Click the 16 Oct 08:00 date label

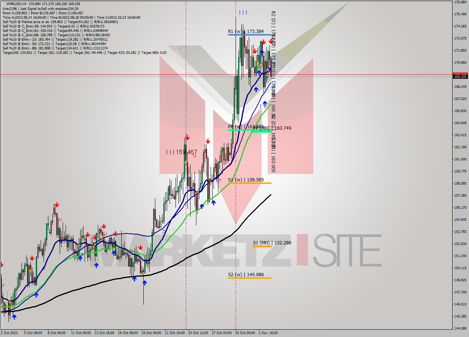tap(128, 333)
